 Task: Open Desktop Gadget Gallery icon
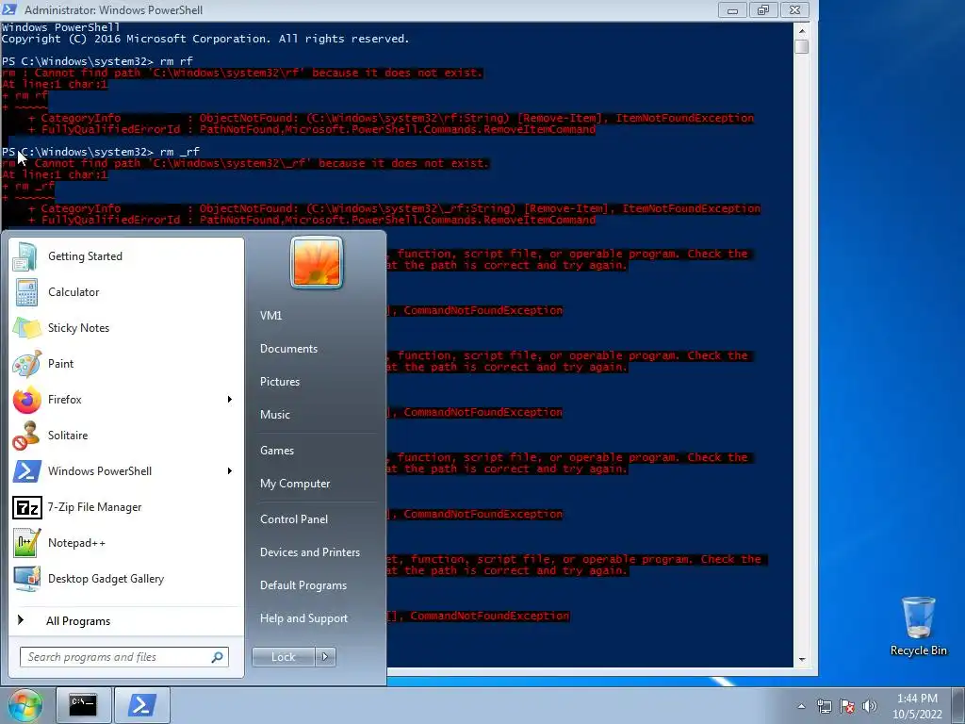pos(26,578)
